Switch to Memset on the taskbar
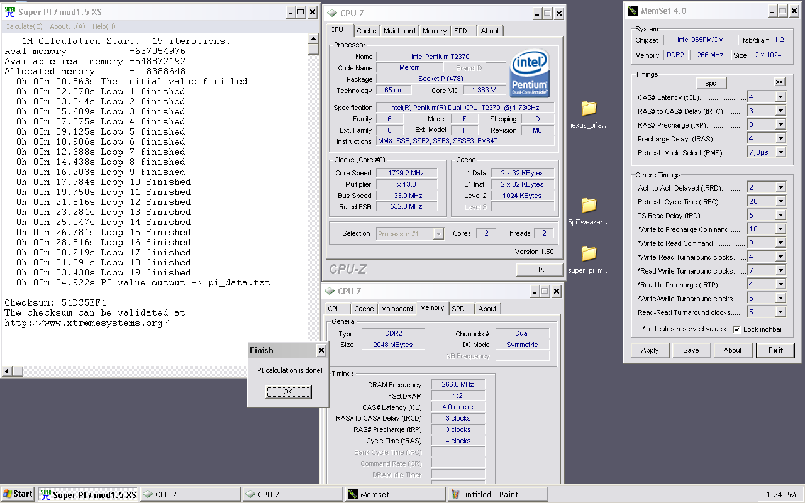This screenshot has height=503, width=805. [395, 494]
